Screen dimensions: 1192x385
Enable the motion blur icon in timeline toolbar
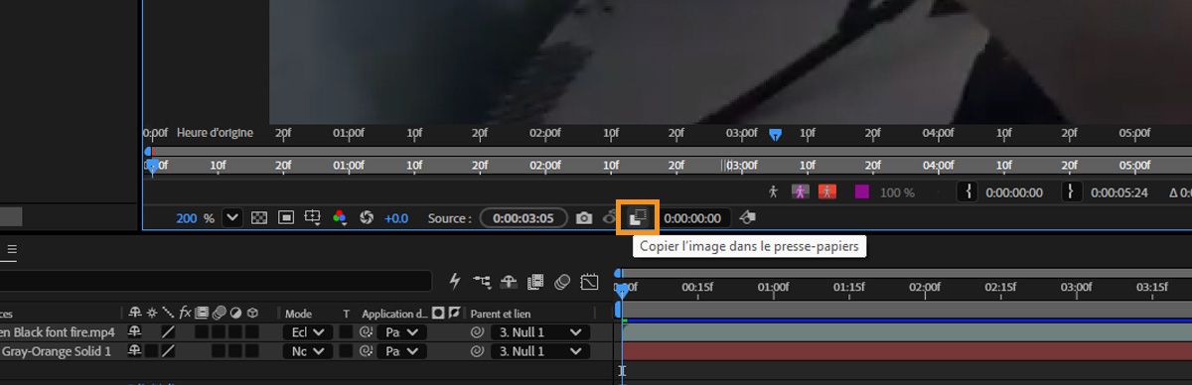[562, 282]
